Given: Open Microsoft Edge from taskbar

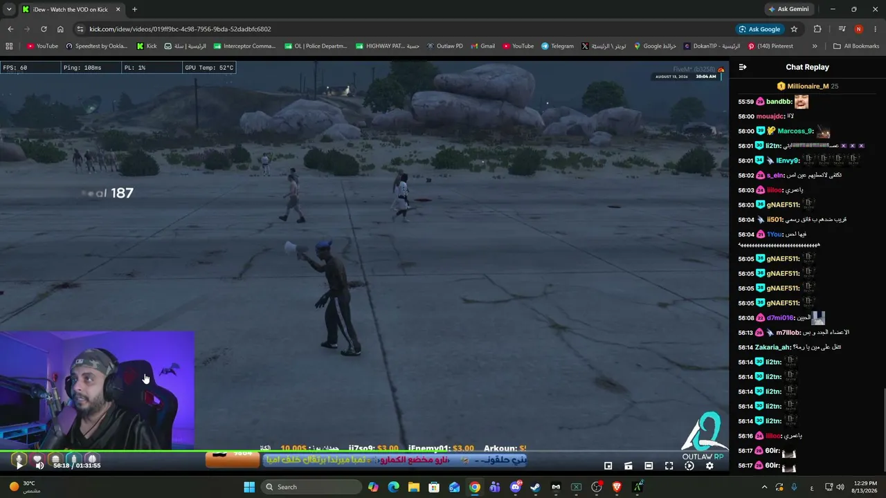Looking at the screenshot, I should [394, 487].
